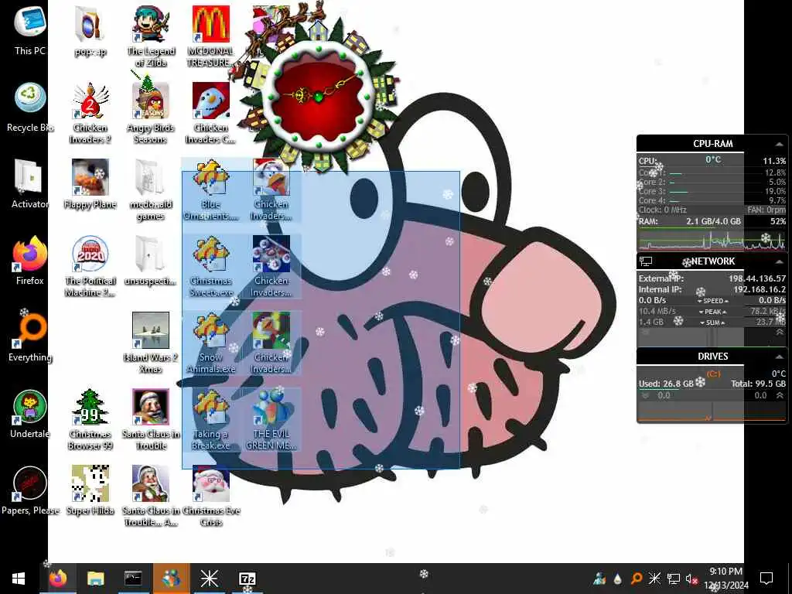Switch to 7-Zip on the taskbar
Image resolution: width=792 pixels, height=594 pixels.
coord(247,579)
